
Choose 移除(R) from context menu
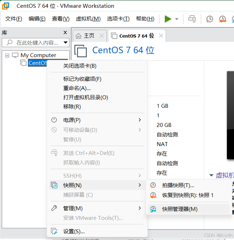click(x=97, y=107)
